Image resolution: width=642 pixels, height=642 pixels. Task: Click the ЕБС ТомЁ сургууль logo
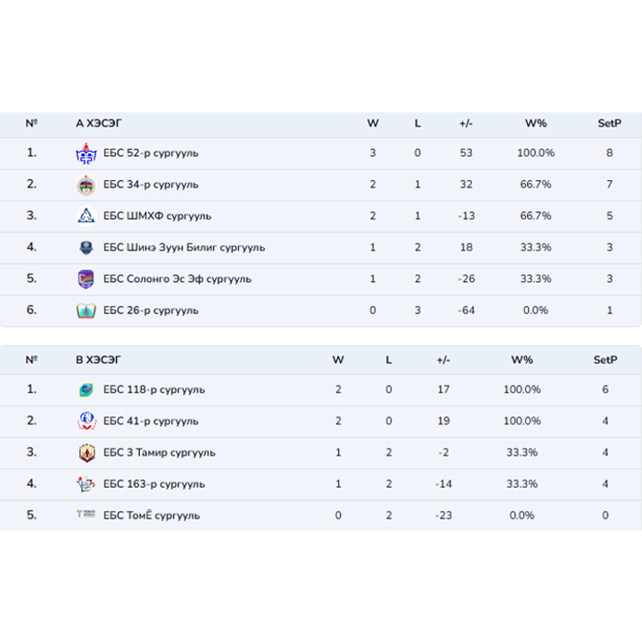[86, 515]
